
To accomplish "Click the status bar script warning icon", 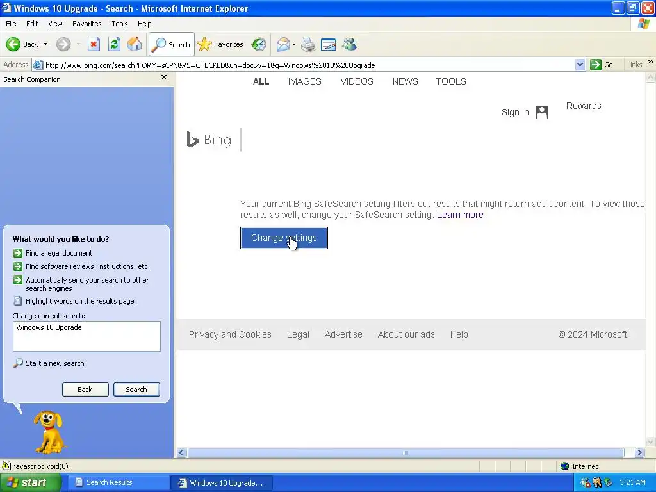I will click(x=6, y=466).
